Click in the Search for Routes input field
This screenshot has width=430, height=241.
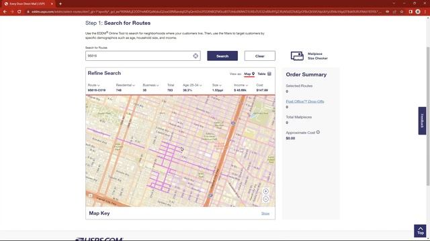(143, 56)
